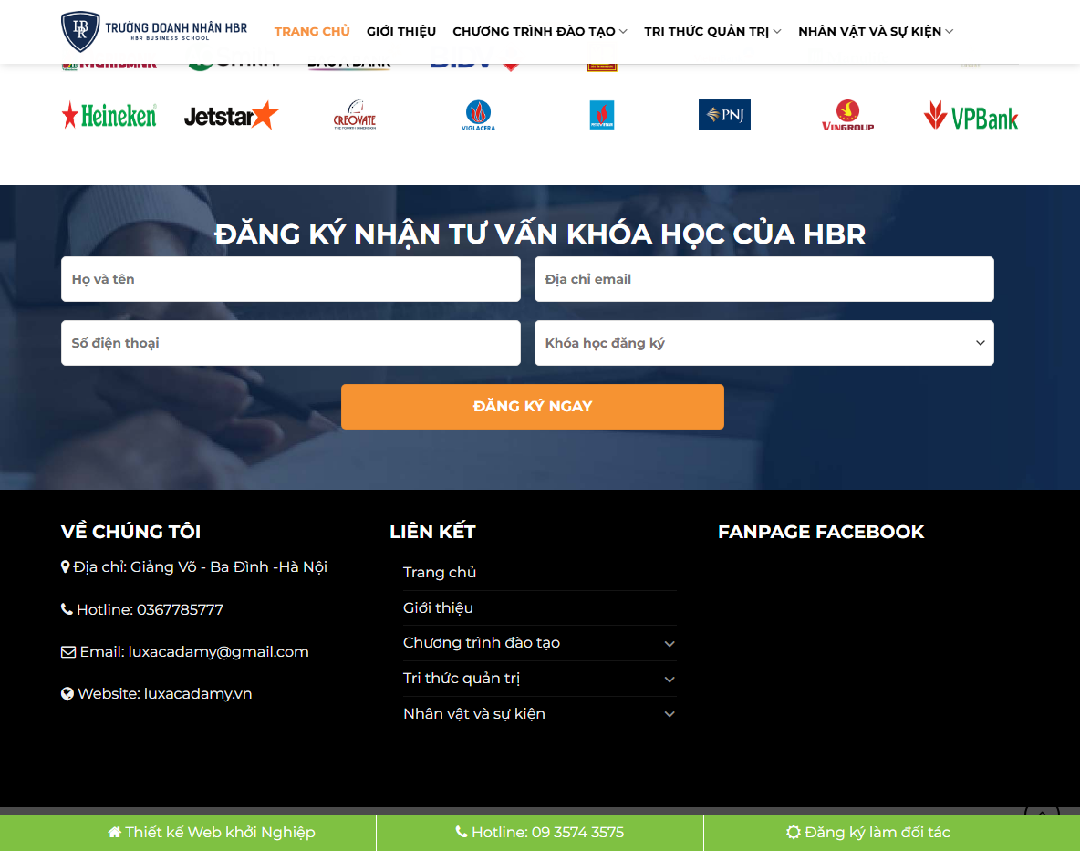
Task: Open the Vingroup logo
Action: pyautogui.click(x=847, y=115)
